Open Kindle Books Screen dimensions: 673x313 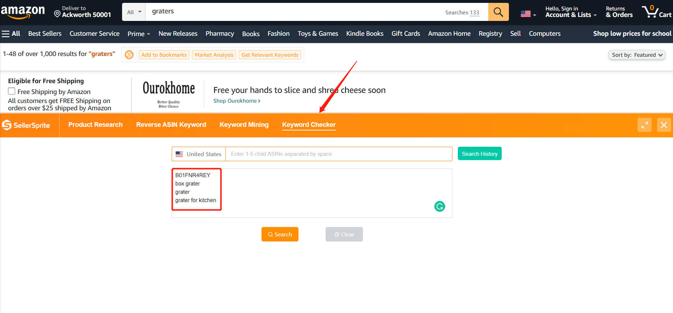point(365,34)
